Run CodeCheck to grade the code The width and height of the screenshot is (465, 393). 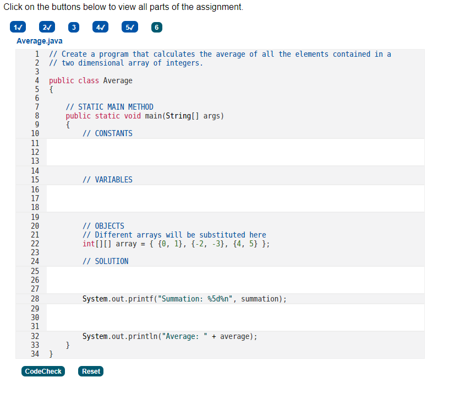(x=43, y=371)
